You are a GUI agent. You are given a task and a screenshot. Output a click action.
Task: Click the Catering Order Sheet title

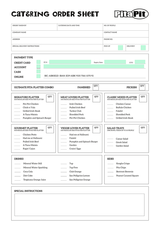coord(55,14)
